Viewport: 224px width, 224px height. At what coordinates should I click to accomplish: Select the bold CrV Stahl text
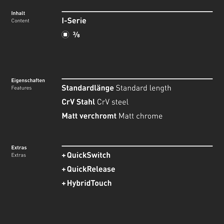tap(78, 102)
